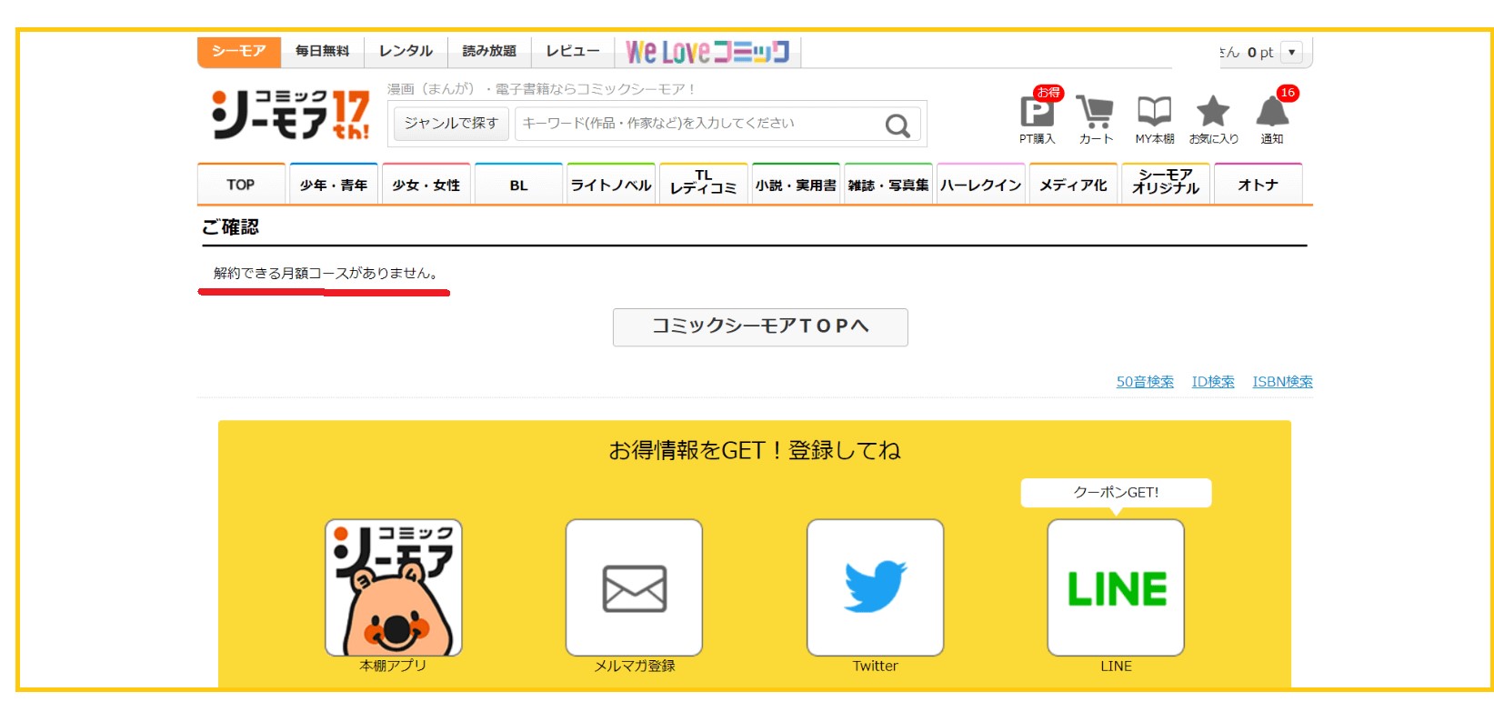The height and width of the screenshot is (722, 1494).
Task: Open the MY本棚 bookshelf icon
Action: click(x=1154, y=113)
